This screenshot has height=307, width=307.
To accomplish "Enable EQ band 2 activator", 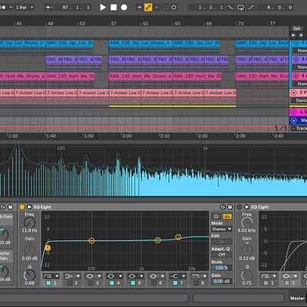I will pos(69,283).
